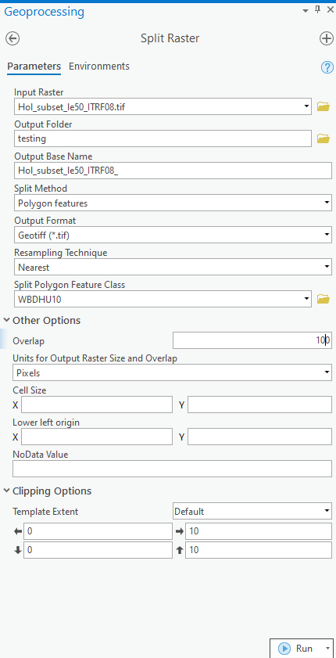Browse Split Polygon Feature Class folder icon
The width and height of the screenshot is (336, 658).
[x=323, y=299]
